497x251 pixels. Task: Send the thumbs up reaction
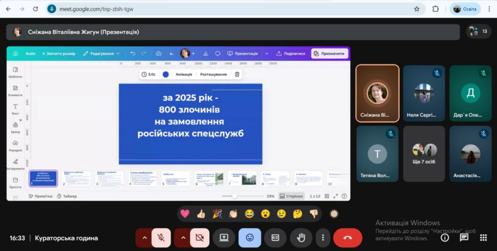pos(201,214)
